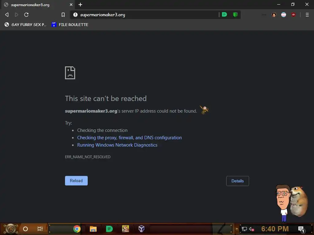The image size is (314, 235).
Task: Click the sad page error icon
Action: click(x=70, y=73)
